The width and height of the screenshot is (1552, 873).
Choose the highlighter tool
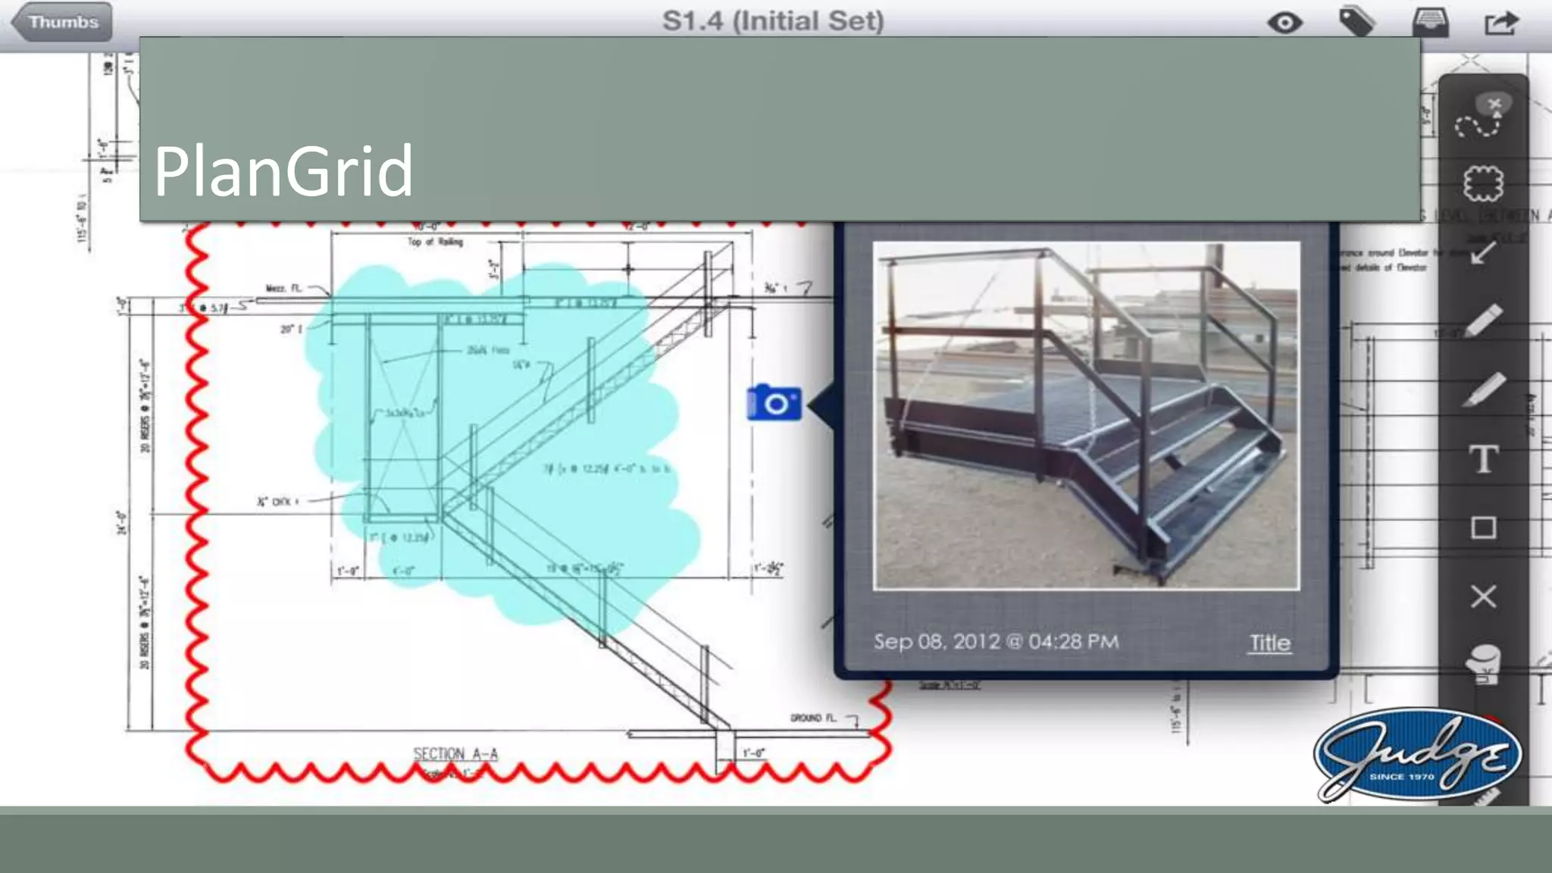(1483, 390)
